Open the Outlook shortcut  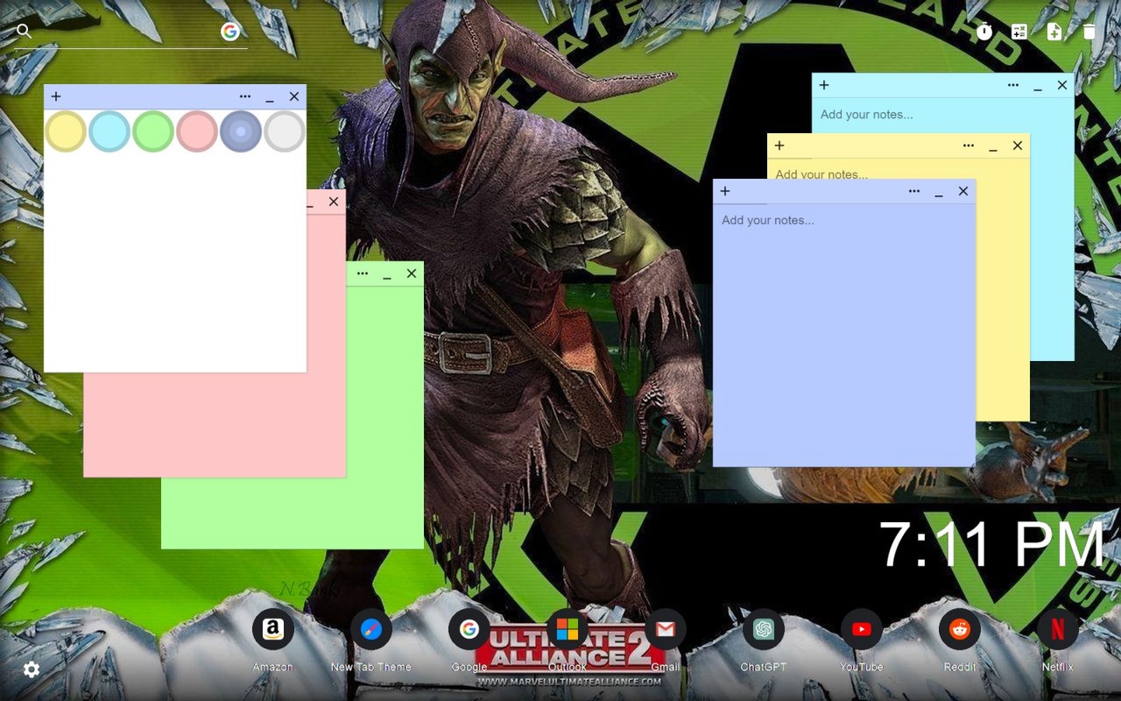[568, 629]
